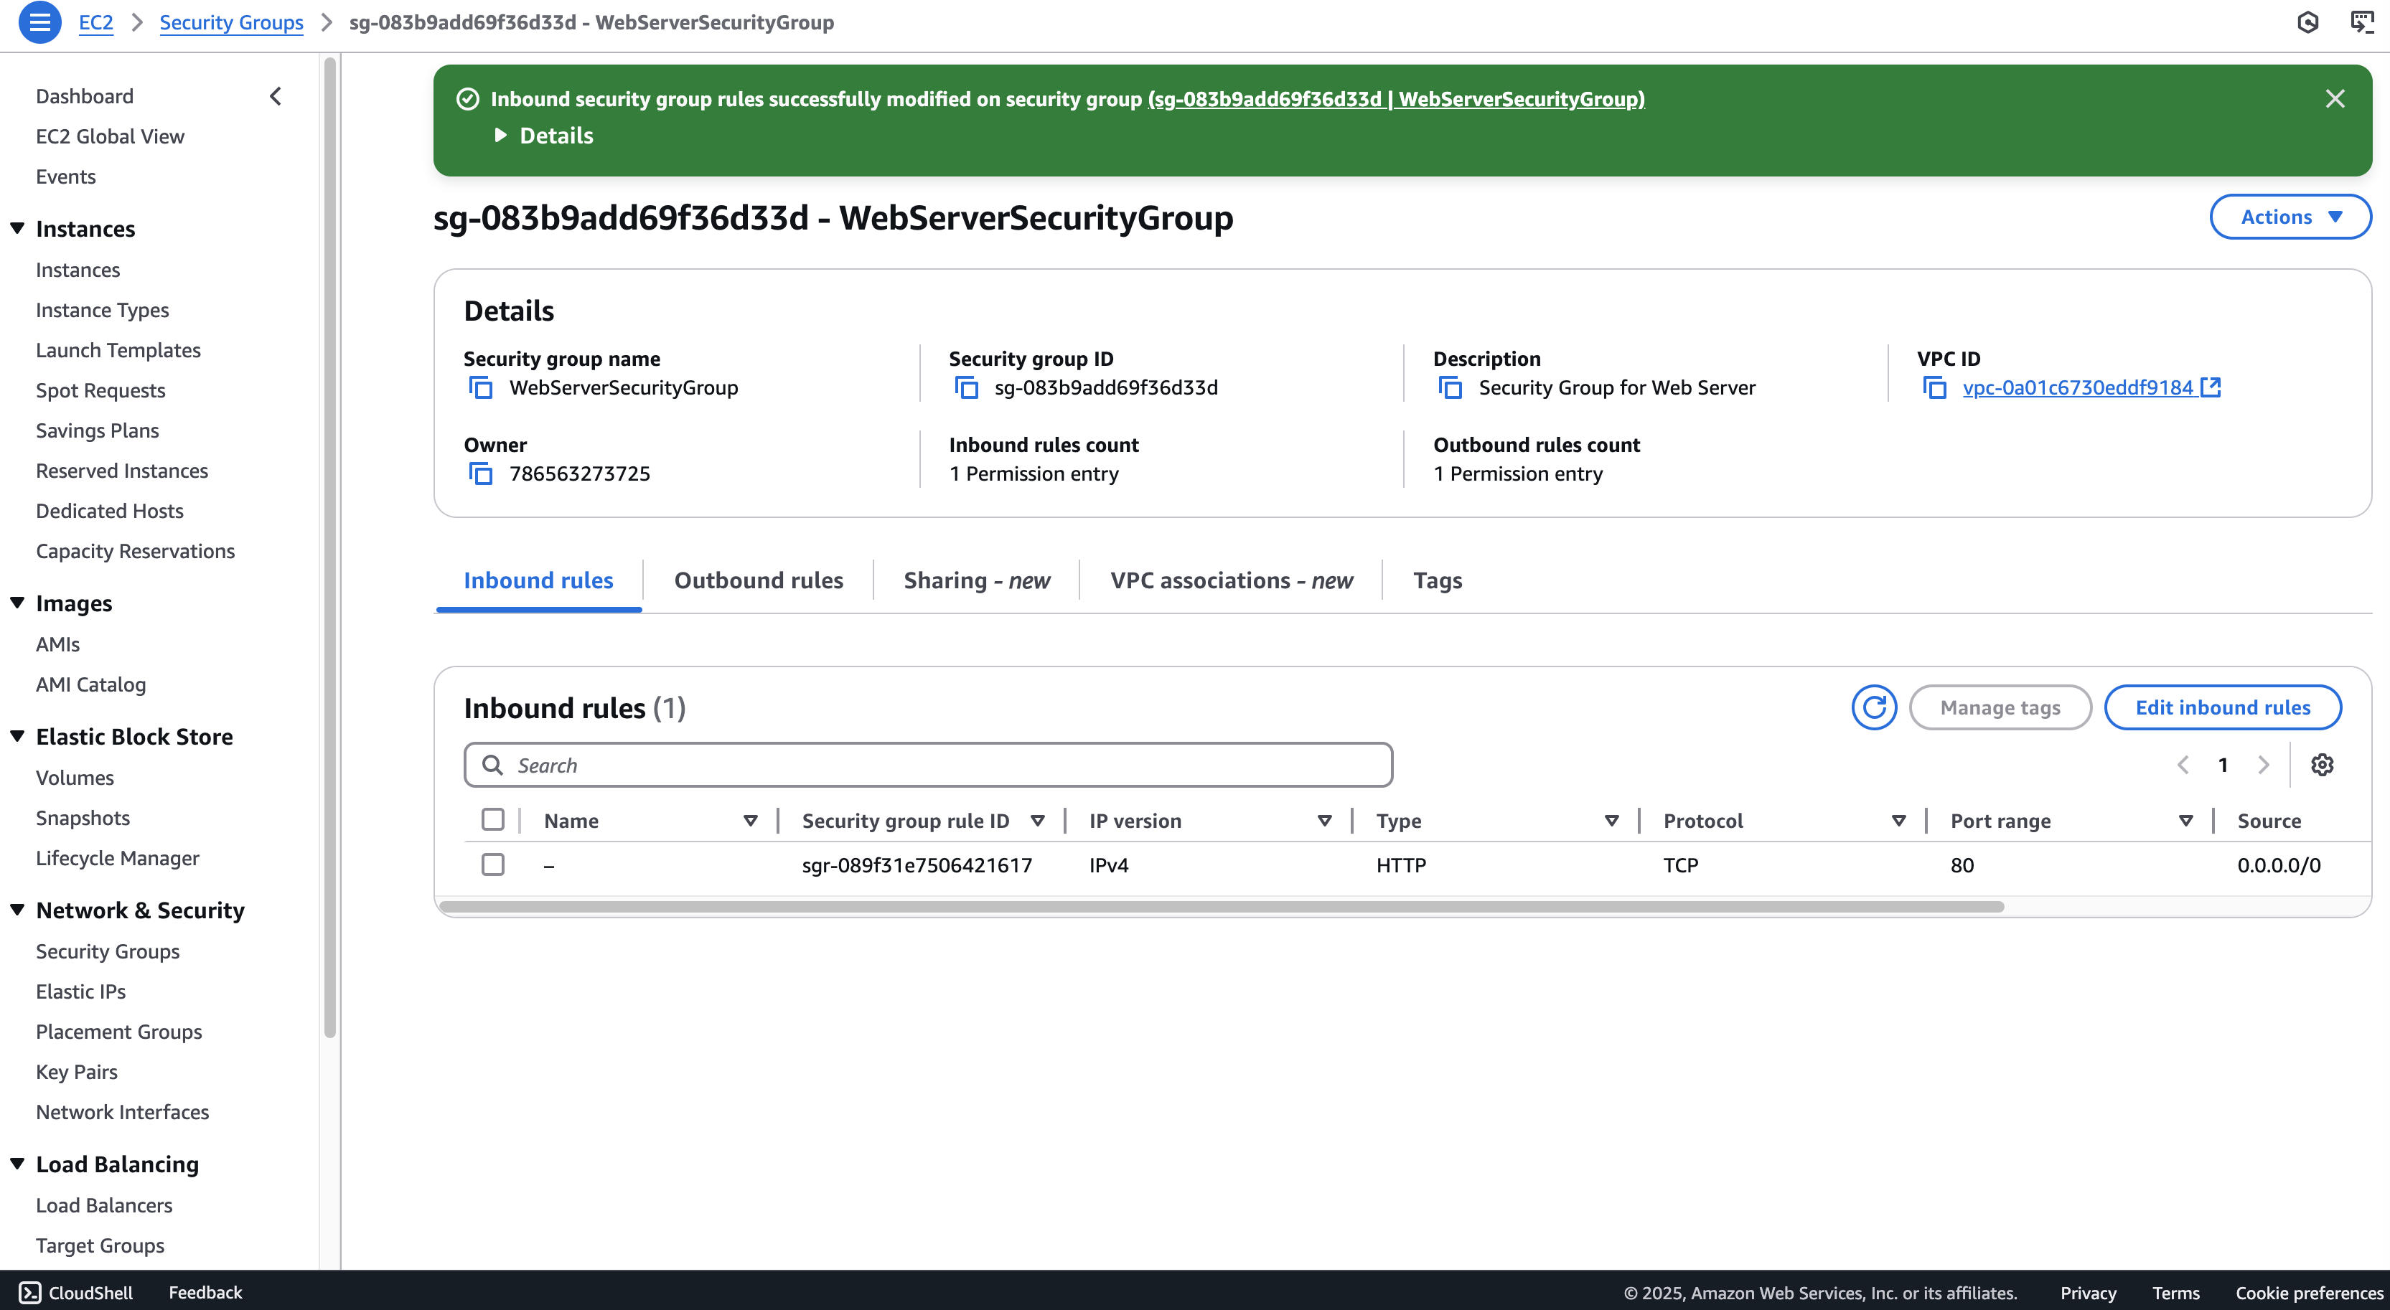Open Key Pairs in sidebar
2390x1310 pixels.
76,1072
